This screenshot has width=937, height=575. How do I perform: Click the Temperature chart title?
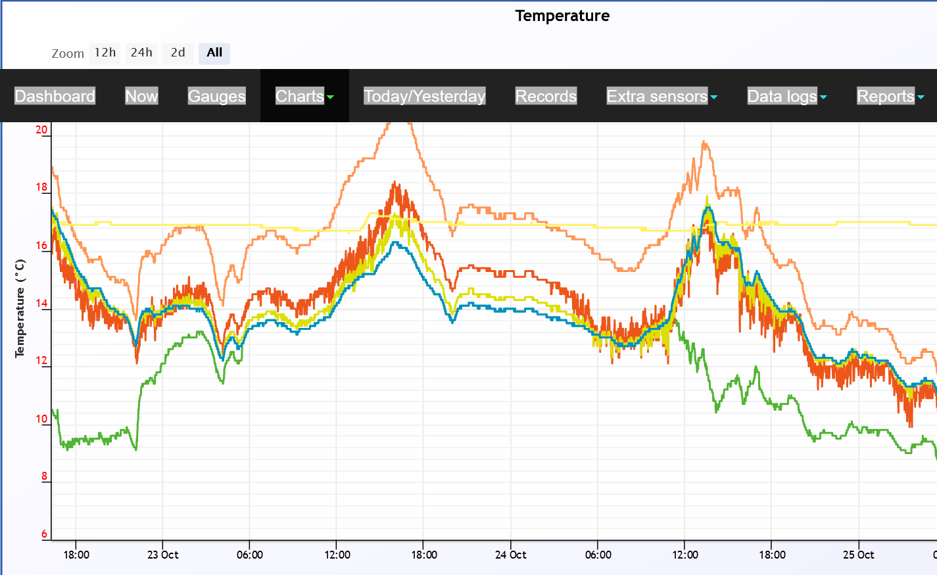(562, 16)
